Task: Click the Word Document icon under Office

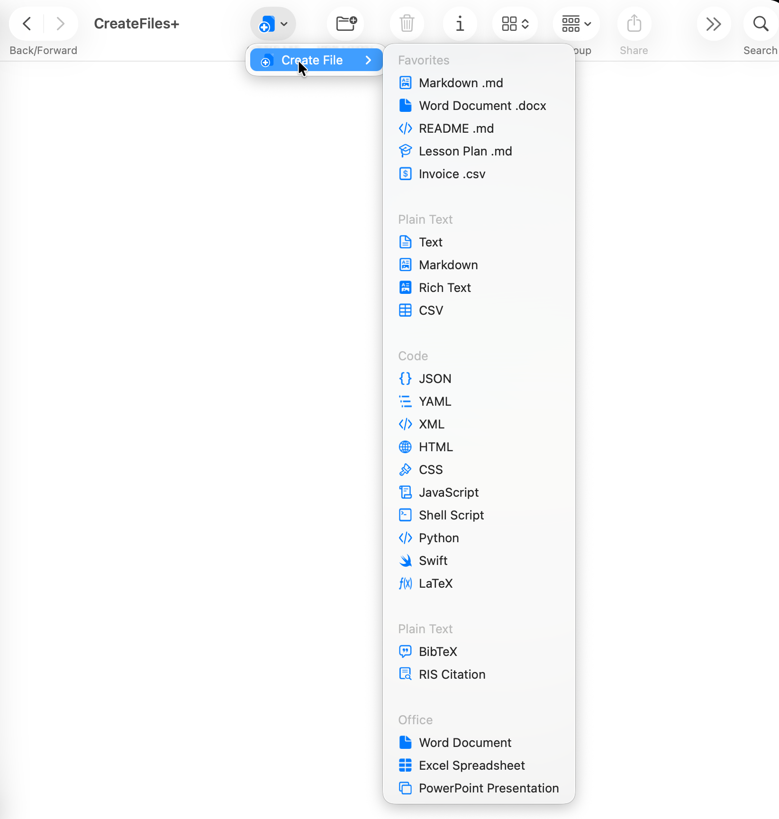Action: 405,743
